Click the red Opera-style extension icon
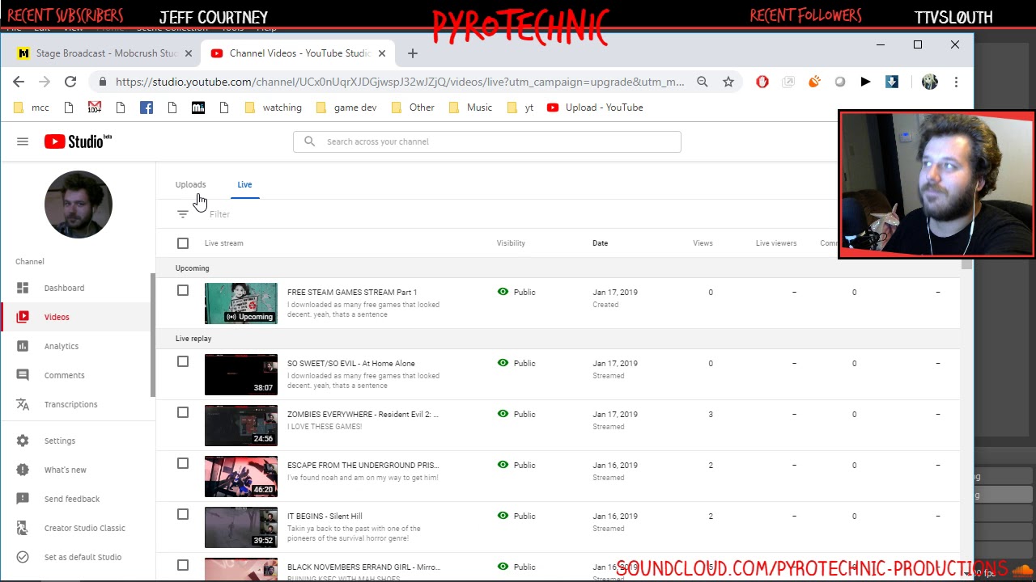This screenshot has width=1036, height=582. point(762,82)
